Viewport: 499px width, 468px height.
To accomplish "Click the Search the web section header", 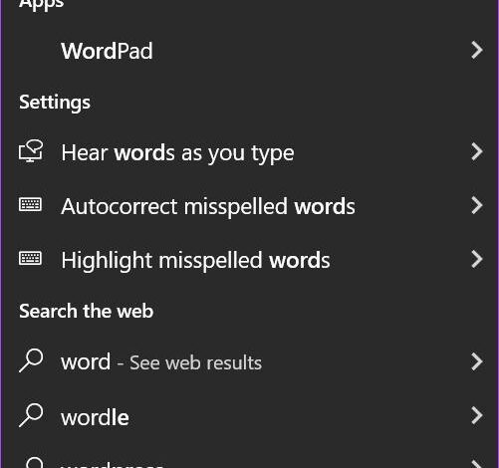I will point(86,311).
